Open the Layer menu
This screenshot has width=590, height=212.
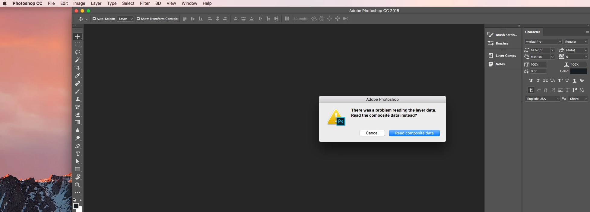point(96,3)
